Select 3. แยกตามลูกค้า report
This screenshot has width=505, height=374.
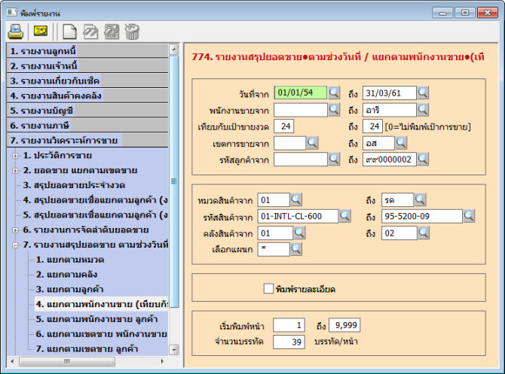point(69,289)
